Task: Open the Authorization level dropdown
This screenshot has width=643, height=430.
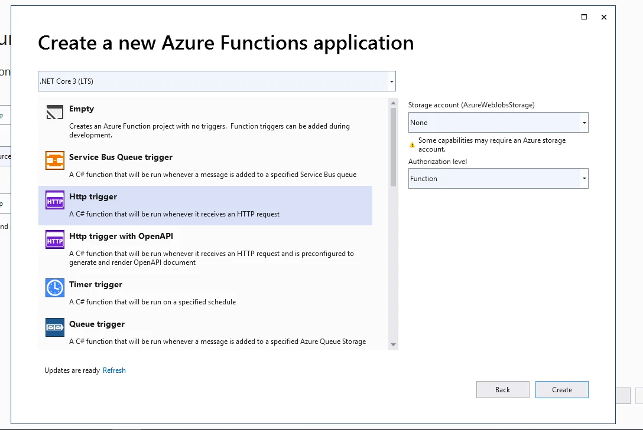Action: [x=583, y=178]
